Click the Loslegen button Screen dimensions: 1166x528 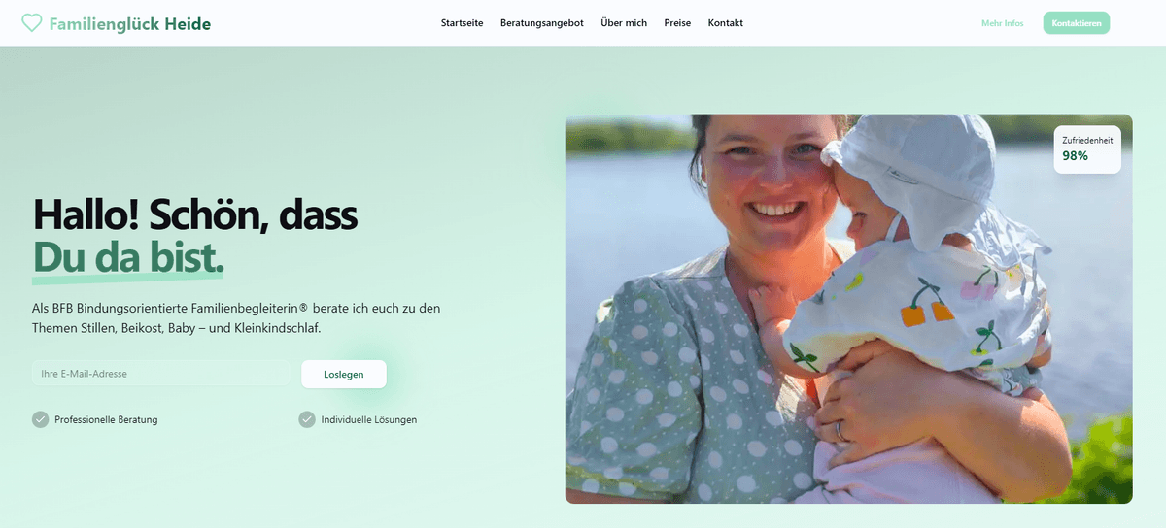(x=344, y=374)
